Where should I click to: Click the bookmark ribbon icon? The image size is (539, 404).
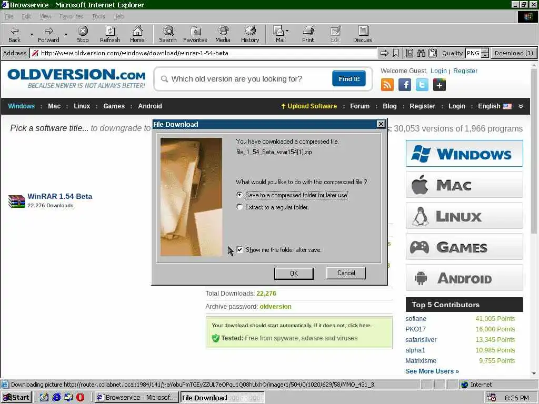tap(396, 53)
